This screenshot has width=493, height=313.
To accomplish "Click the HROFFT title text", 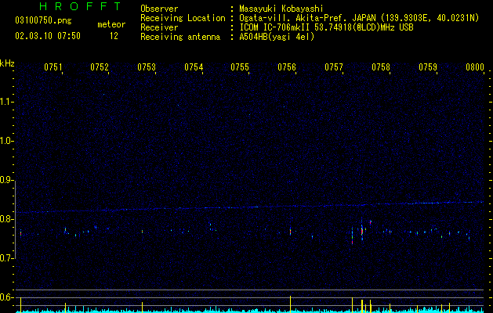I will [x=80, y=6].
